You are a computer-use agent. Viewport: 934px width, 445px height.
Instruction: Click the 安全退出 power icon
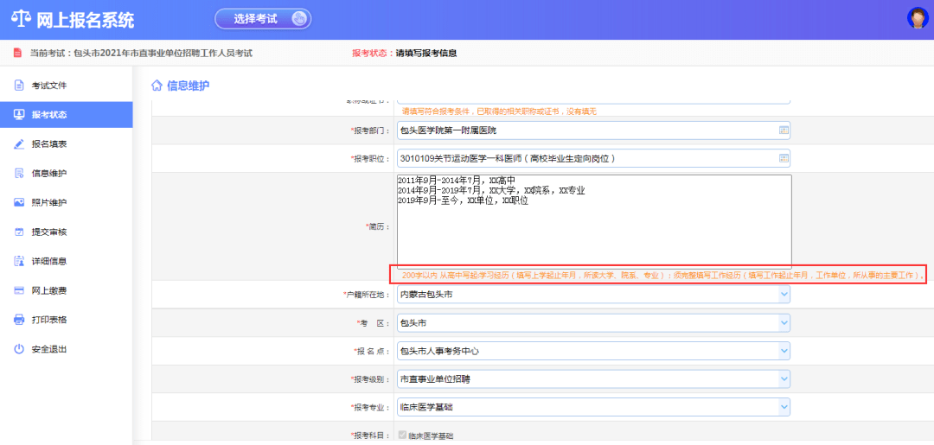(19, 348)
